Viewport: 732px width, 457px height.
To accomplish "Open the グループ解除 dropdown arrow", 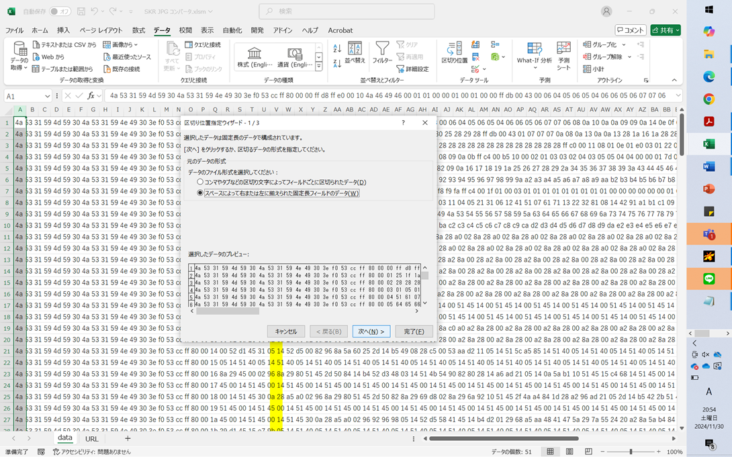I will point(629,57).
